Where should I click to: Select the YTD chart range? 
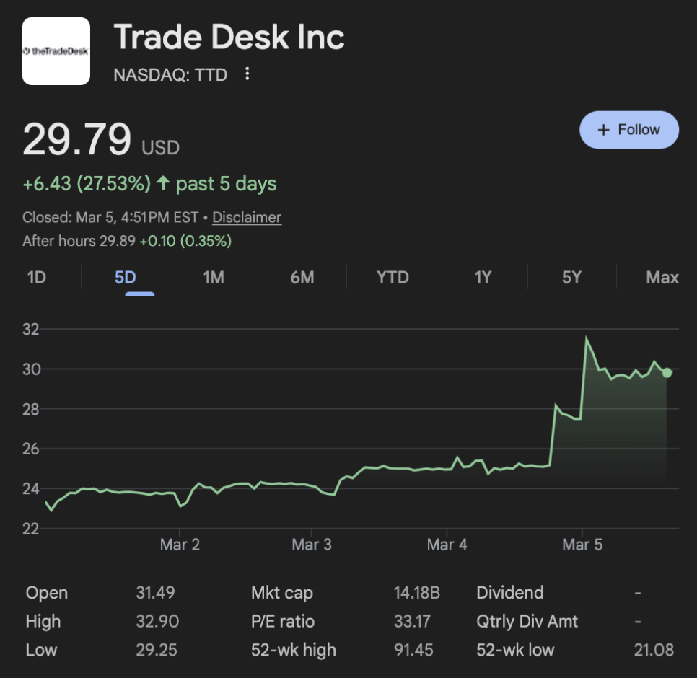click(393, 277)
